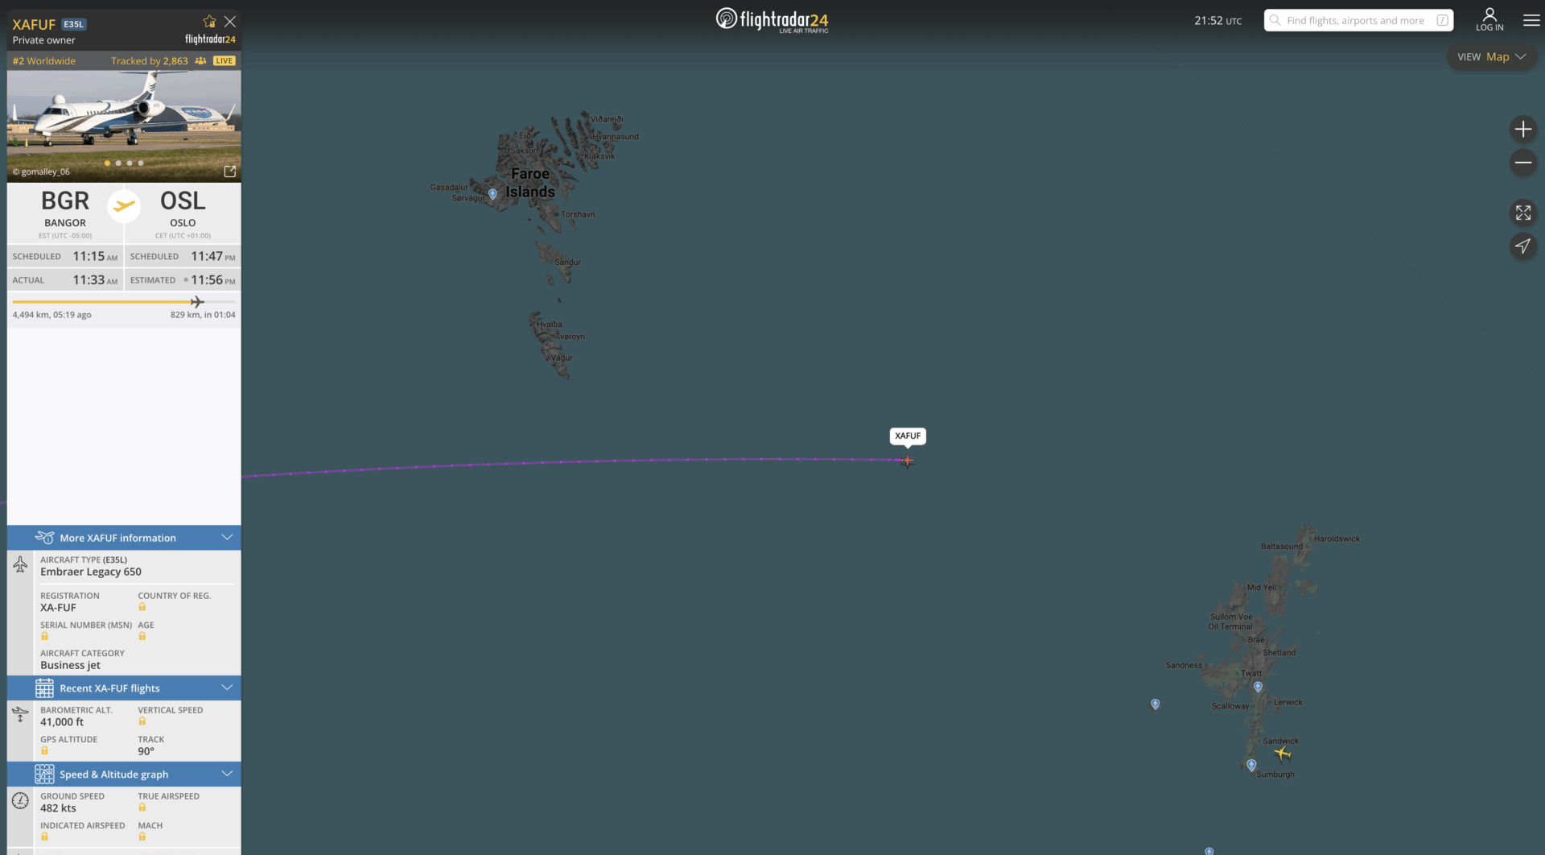This screenshot has width=1545, height=855.
Task: Toggle fullscreen map view
Action: [x=1522, y=213]
